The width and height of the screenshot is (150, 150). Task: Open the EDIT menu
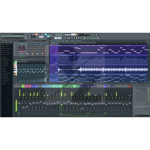(x=4, y=36)
